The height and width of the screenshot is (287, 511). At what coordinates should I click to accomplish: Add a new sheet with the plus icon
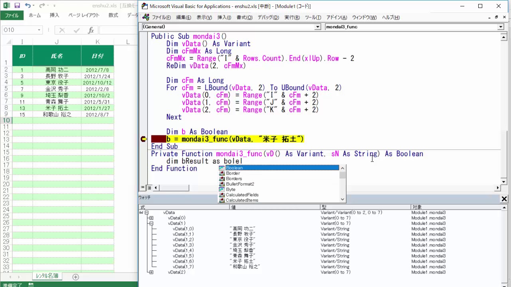pos(75,277)
